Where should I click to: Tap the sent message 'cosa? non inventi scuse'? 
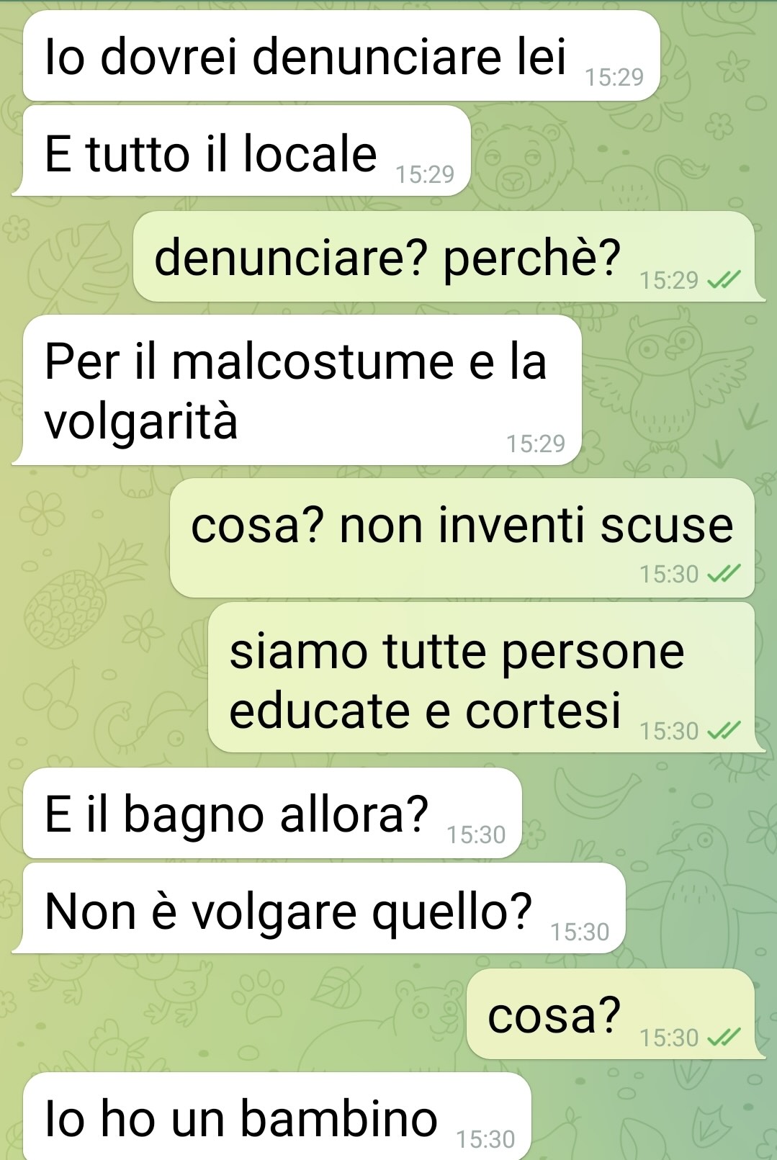click(x=462, y=538)
